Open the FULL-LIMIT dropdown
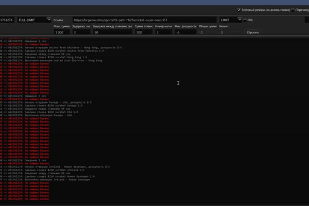This screenshot has height=206, width=309. [34, 20]
